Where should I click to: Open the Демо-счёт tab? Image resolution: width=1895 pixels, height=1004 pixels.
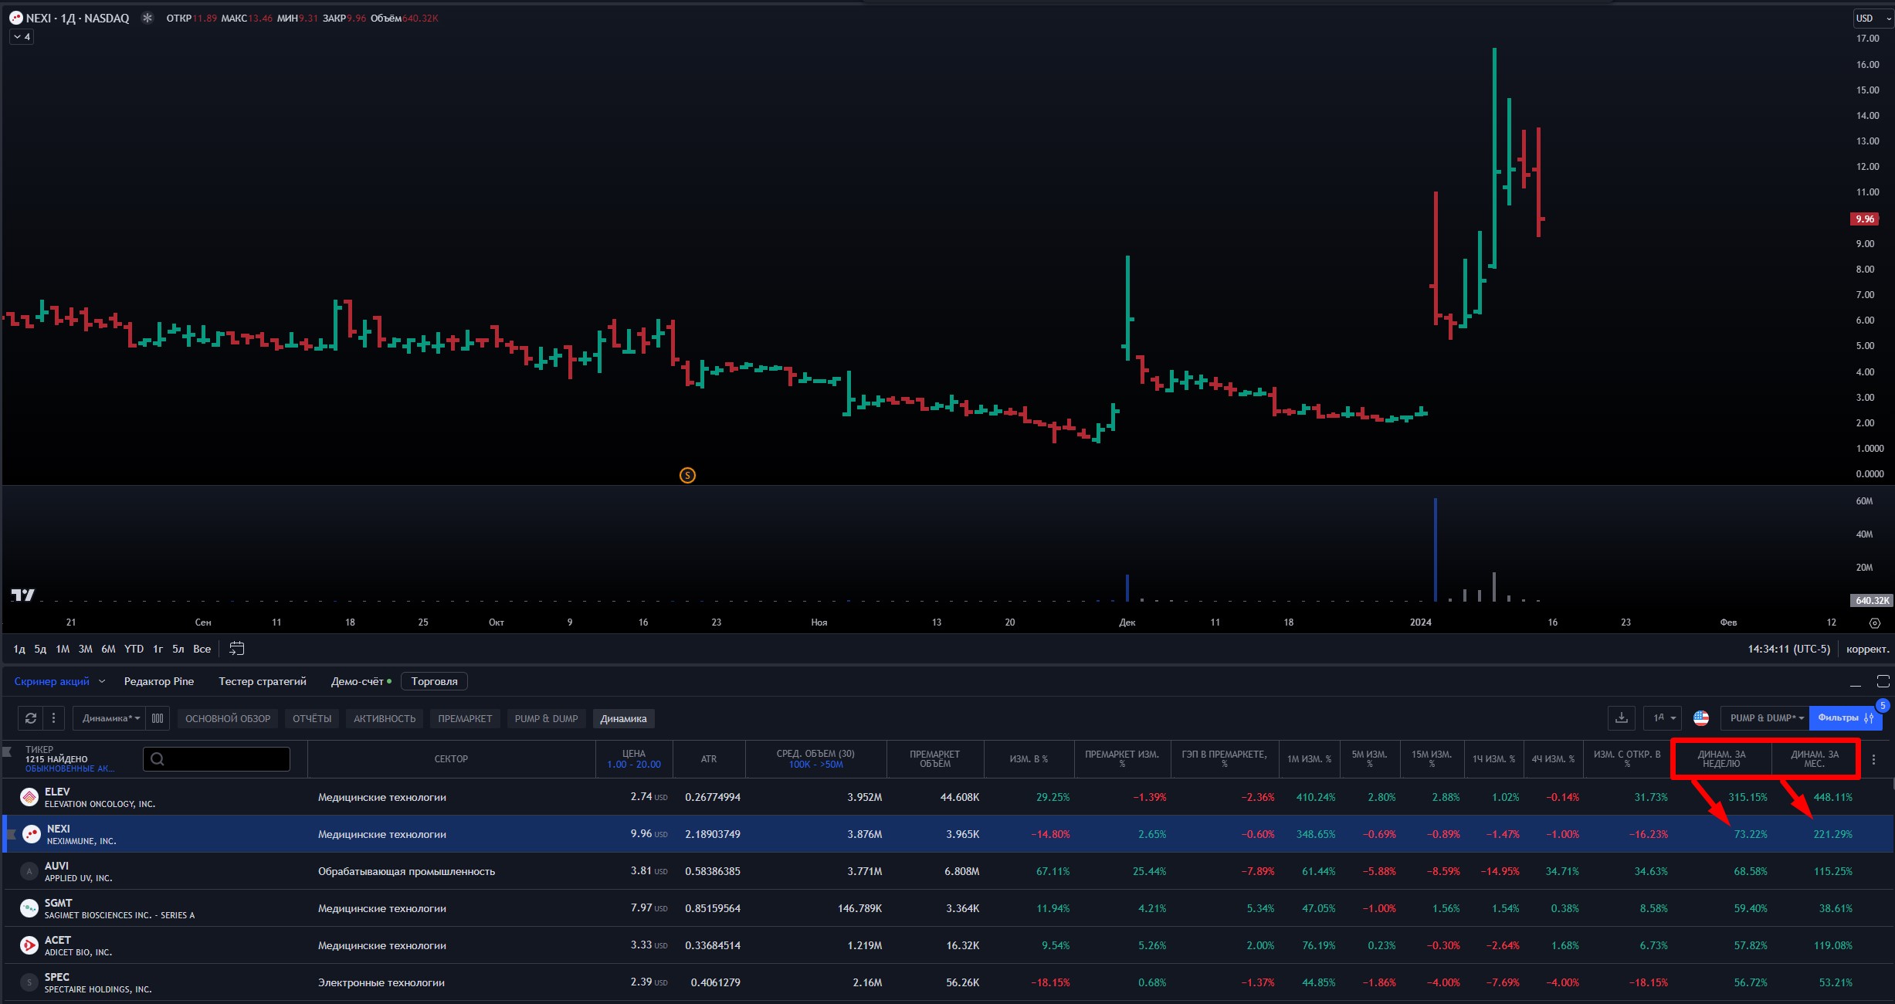click(x=361, y=681)
